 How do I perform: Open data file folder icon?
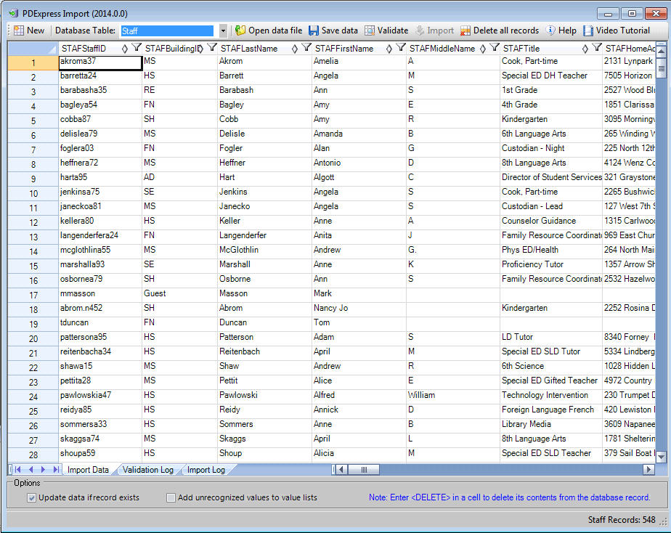pyautogui.click(x=240, y=30)
